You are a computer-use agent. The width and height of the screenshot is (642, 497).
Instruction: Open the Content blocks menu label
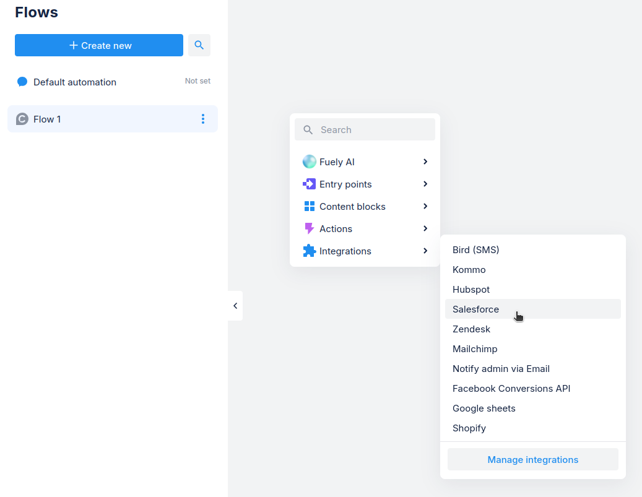pyautogui.click(x=352, y=206)
